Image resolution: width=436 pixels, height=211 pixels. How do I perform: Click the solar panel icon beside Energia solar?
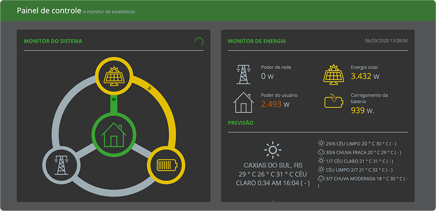[334, 74]
